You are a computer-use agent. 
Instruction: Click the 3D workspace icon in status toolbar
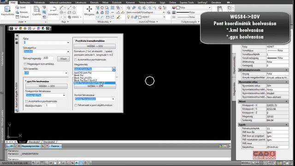pos(17,146)
